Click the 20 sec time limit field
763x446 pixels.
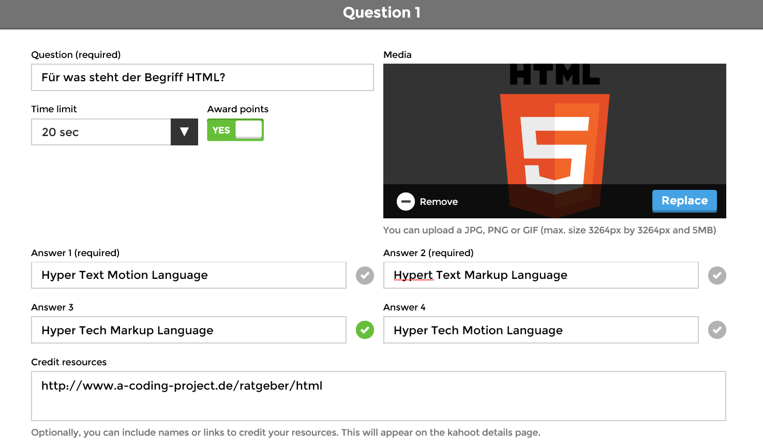[x=101, y=132]
